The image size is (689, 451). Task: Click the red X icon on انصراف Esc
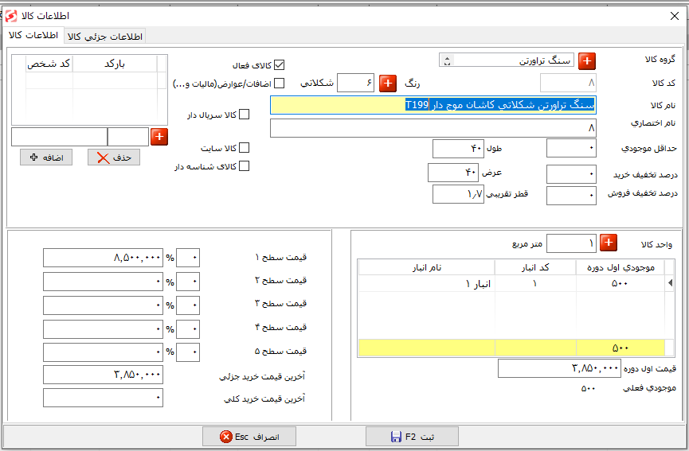226,437
